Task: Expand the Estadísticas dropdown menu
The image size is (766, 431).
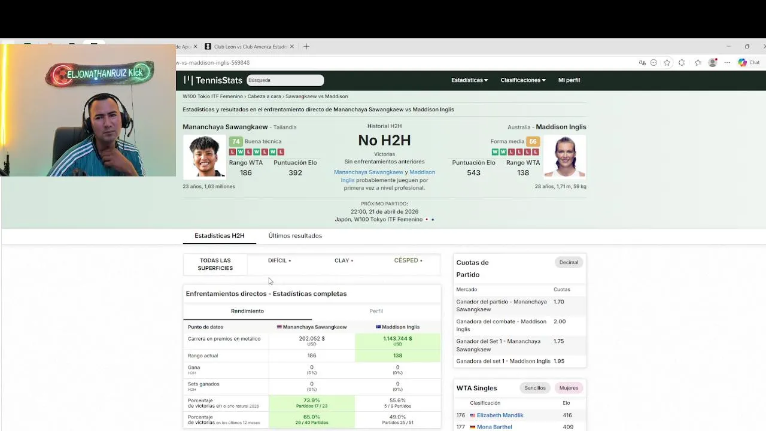Action: coord(470,80)
